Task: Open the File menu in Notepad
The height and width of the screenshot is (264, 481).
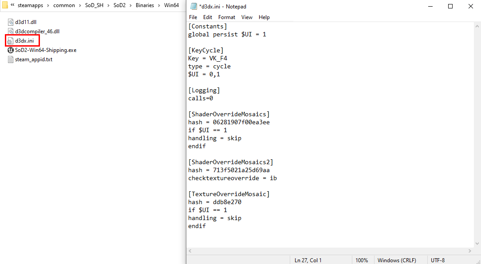Action: 193,17
